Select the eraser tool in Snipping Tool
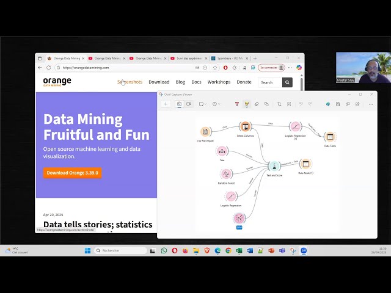Viewport: 391px width, 293px height. [x=257, y=104]
